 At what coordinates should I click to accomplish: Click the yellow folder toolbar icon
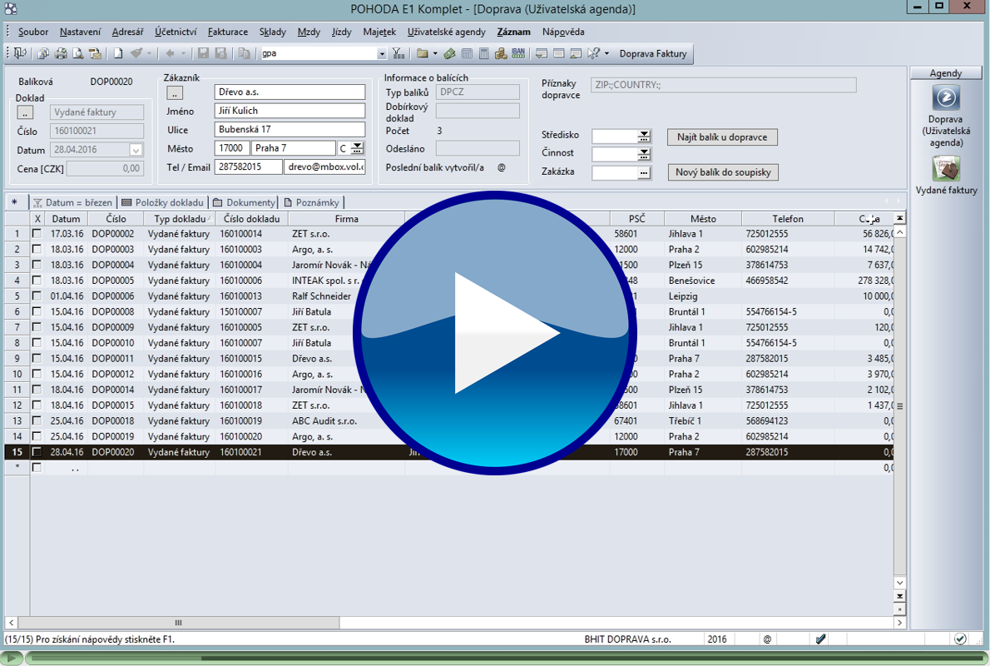423,54
